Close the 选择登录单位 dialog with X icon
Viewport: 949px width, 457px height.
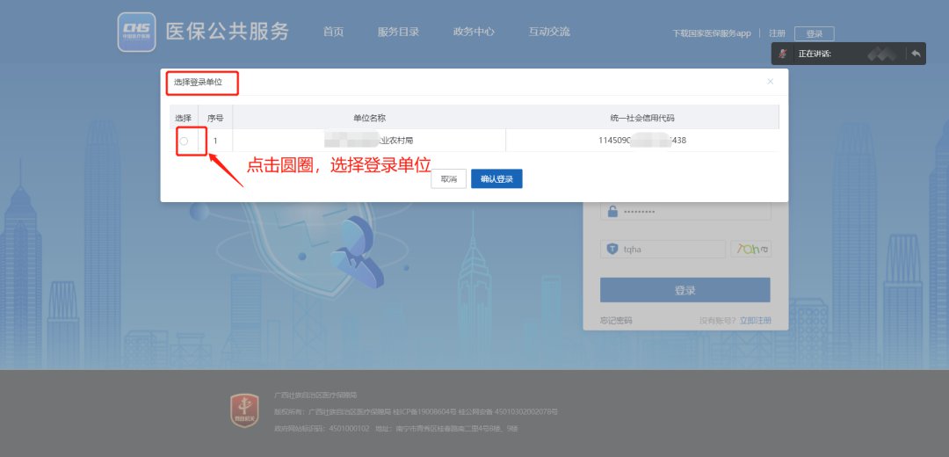(x=771, y=82)
